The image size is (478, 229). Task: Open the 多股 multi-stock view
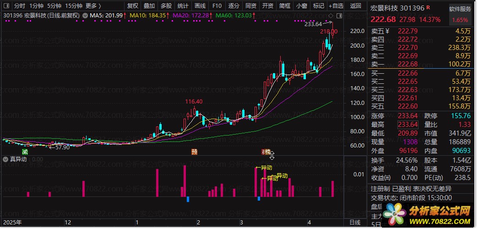(166, 5)
